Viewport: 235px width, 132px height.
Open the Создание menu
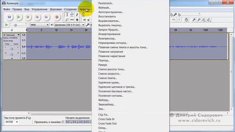click(x=70, y=9)
